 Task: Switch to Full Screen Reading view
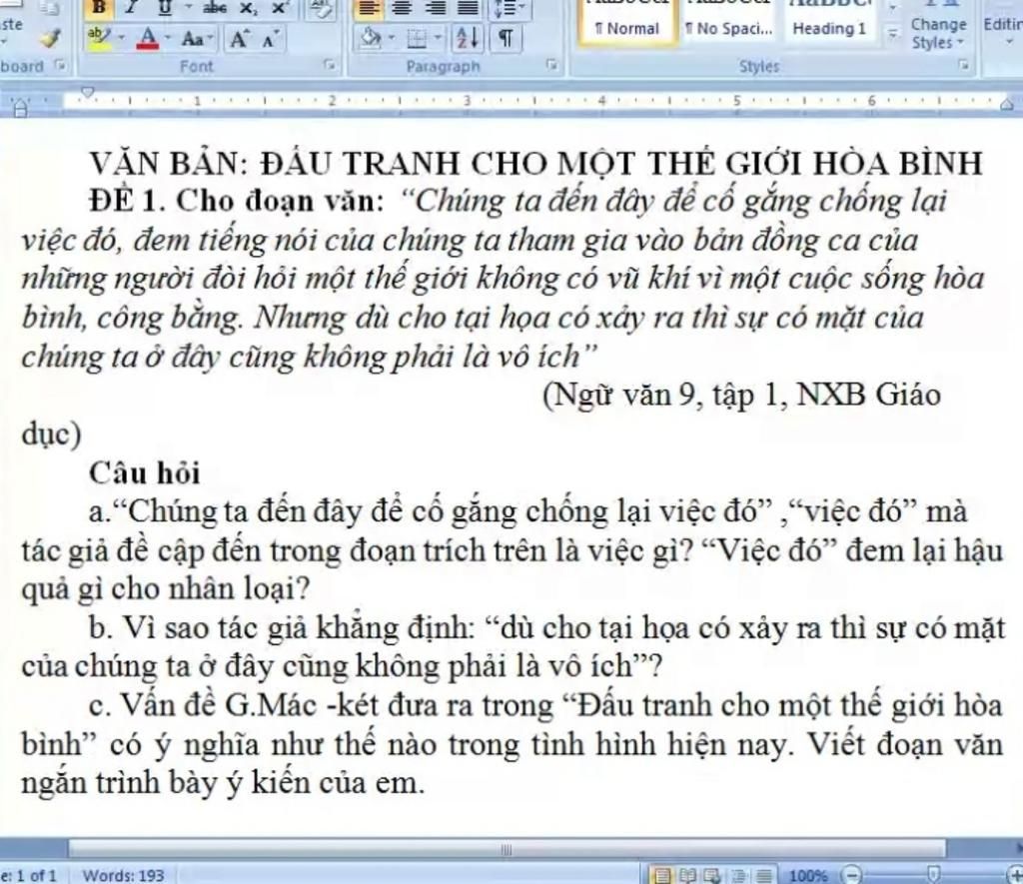(x=687, y=876)
